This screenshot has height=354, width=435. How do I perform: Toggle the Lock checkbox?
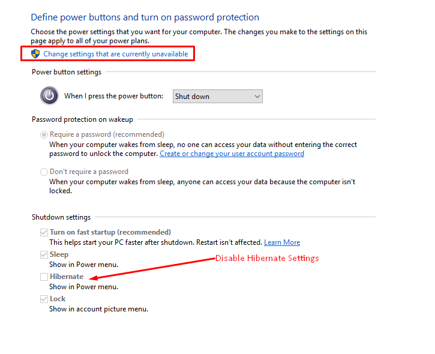point(44,299)
